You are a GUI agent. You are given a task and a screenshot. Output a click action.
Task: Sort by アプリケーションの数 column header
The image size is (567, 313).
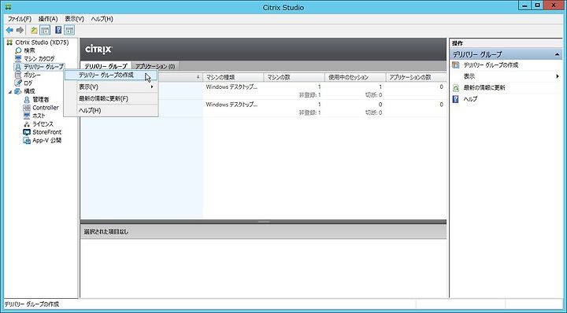[x=416, y=77]
